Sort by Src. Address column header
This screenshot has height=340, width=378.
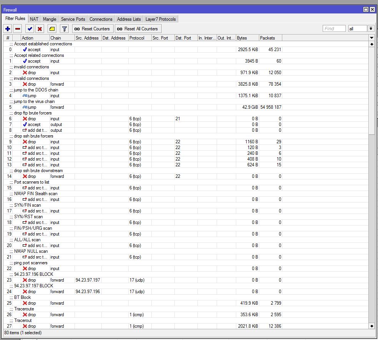coord(88,38)
